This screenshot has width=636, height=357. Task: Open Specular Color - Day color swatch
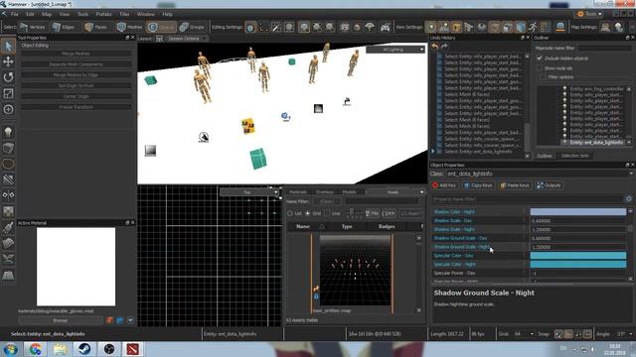tap(578, 256)
